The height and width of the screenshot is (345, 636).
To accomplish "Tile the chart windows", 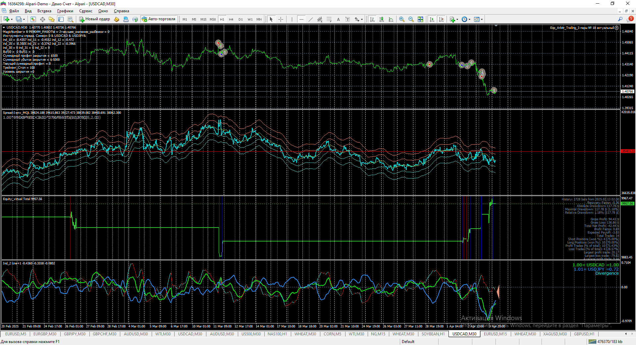I will click(x=420, y=19).
